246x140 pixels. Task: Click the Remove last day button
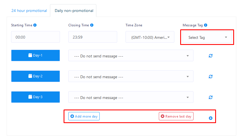click(176, 116)
